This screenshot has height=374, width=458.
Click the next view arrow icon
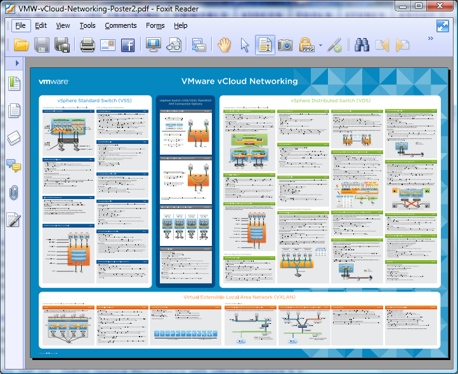[x=403, y=45]
